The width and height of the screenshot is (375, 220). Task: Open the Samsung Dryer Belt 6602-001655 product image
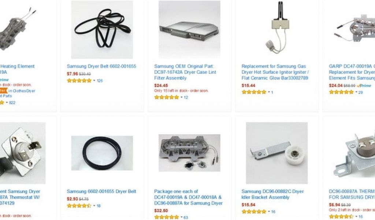(102, 29)
